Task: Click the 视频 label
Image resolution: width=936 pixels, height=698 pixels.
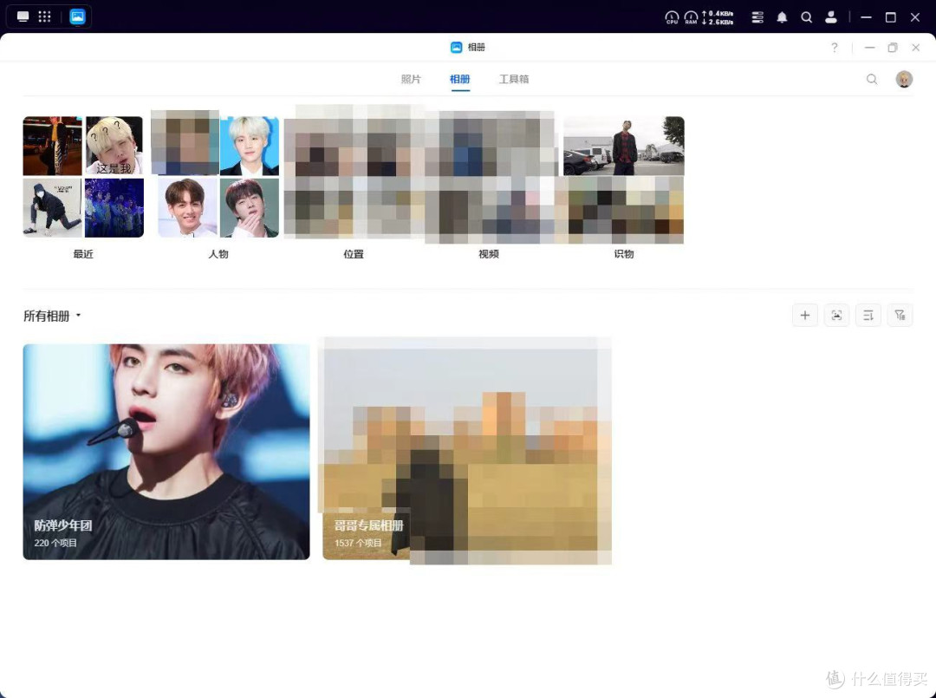Action: coord(489,254)
